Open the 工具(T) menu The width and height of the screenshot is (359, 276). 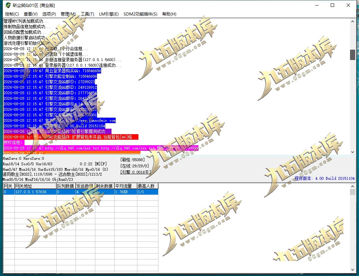coord(87,14)
